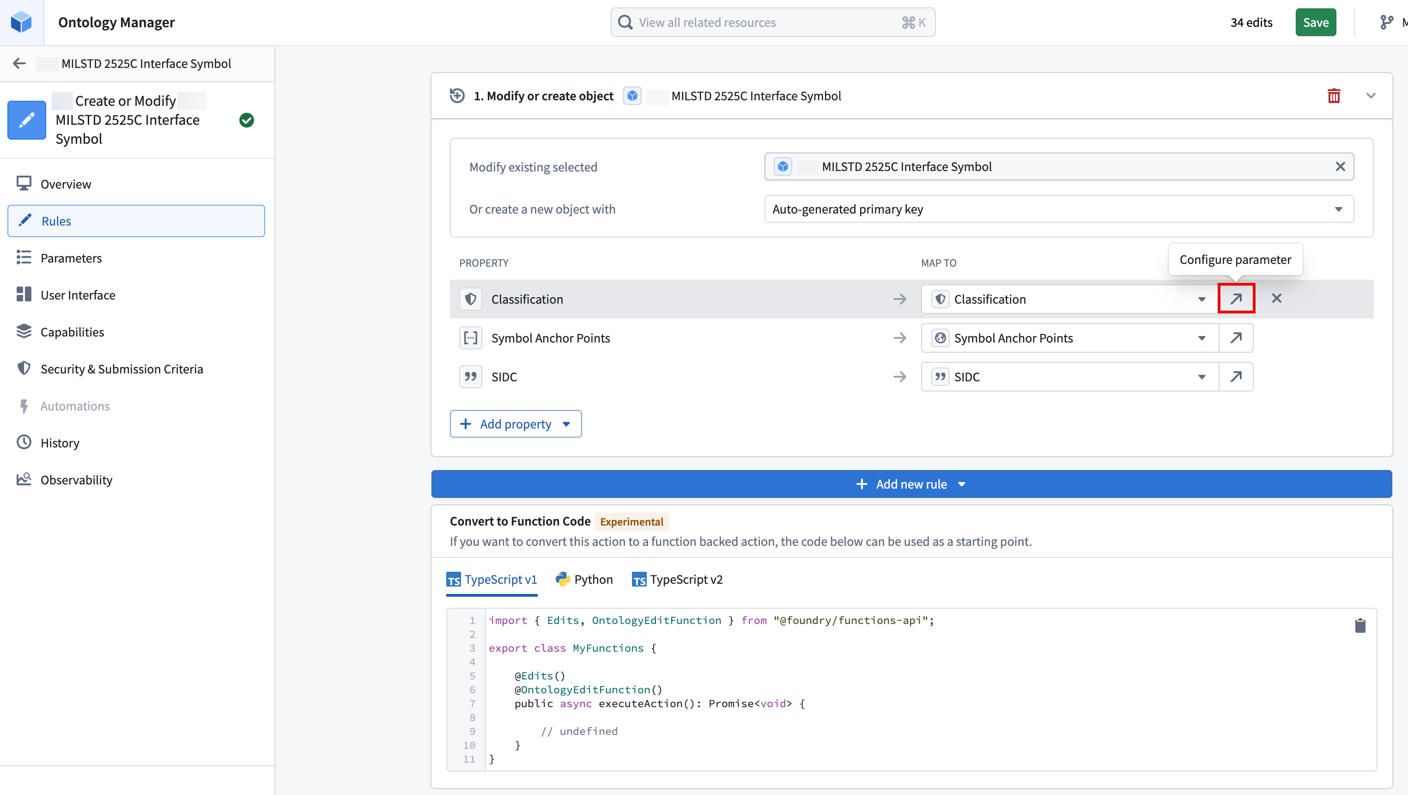This screenshot has width=1408, height=795.
Task: Click the Ontology Manager cube logo
Action: click(22, 23)
